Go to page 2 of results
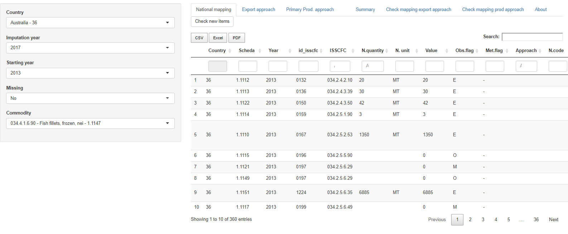 pyautogui.click(x=470, y=220)
